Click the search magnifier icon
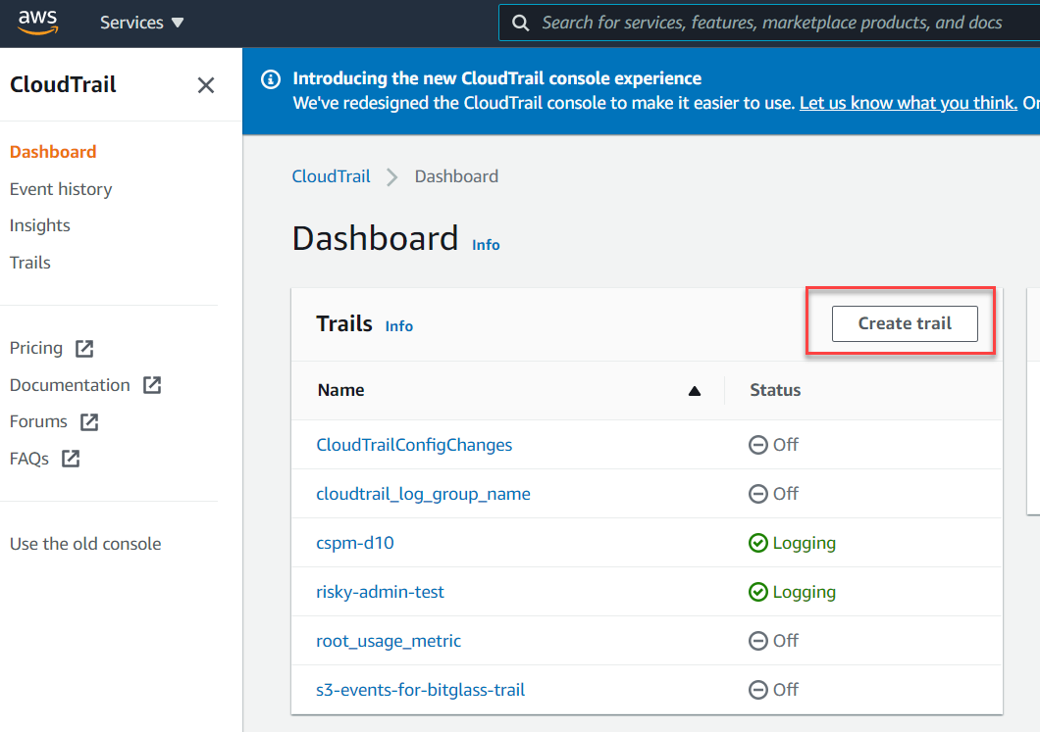This screenshot has width=1040, height=732. [520, 22]
